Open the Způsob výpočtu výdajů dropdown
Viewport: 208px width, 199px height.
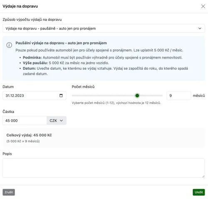104,28
